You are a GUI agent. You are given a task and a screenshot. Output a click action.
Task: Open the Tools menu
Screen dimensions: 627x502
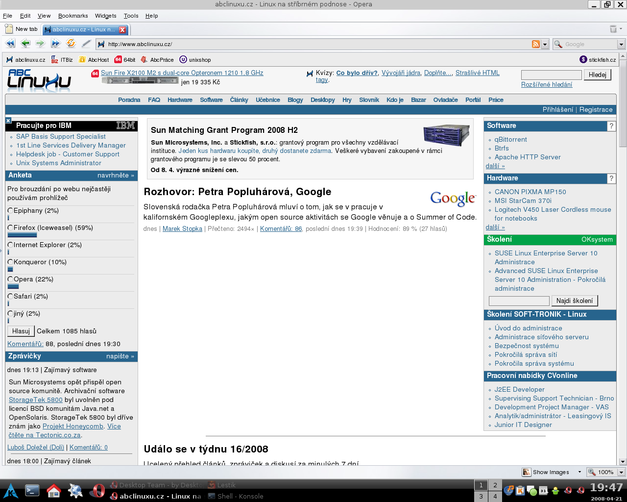coord(131,16)
